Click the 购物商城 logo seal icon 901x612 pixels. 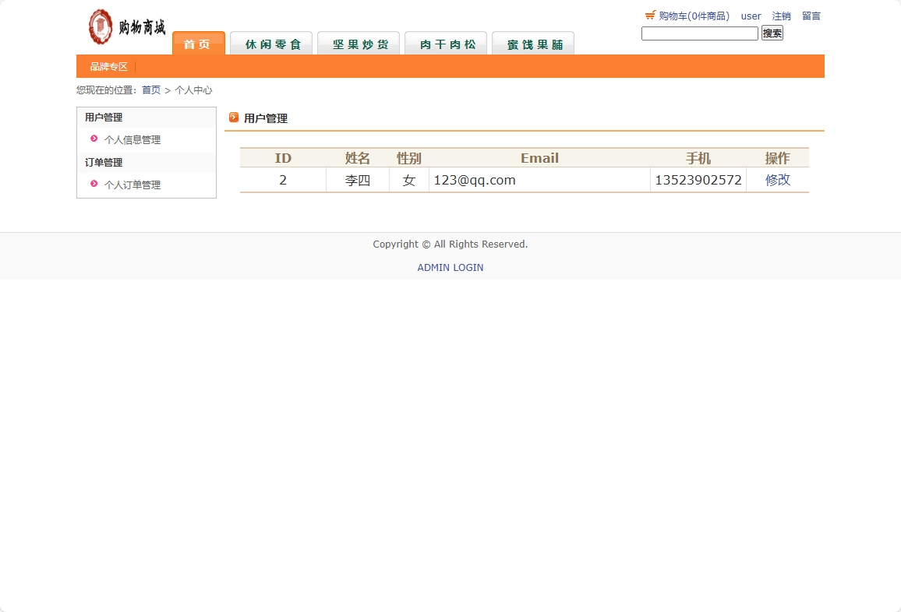[99, 27]
